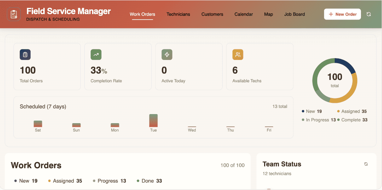The image size is (382, 190).
Task: Click the Active Today card
Action: pos(189,66)
